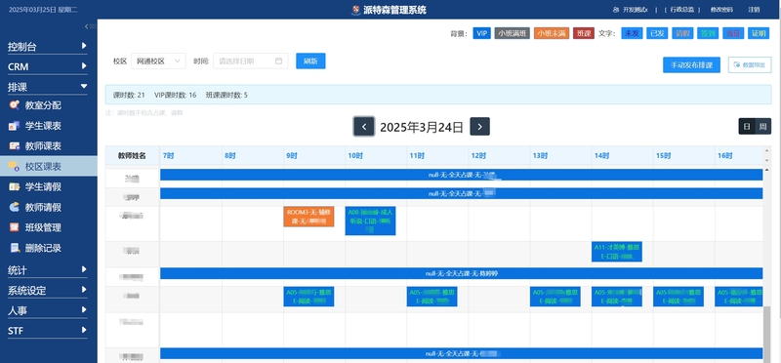Click the calendar icon in the date field
Viewport: 781px width, 363px height.
point(278,60)
